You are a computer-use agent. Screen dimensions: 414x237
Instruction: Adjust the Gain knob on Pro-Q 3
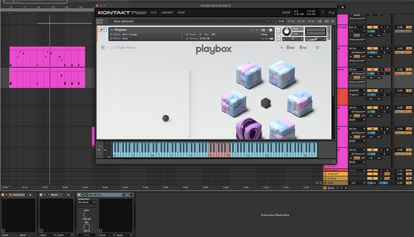[86, 215]
